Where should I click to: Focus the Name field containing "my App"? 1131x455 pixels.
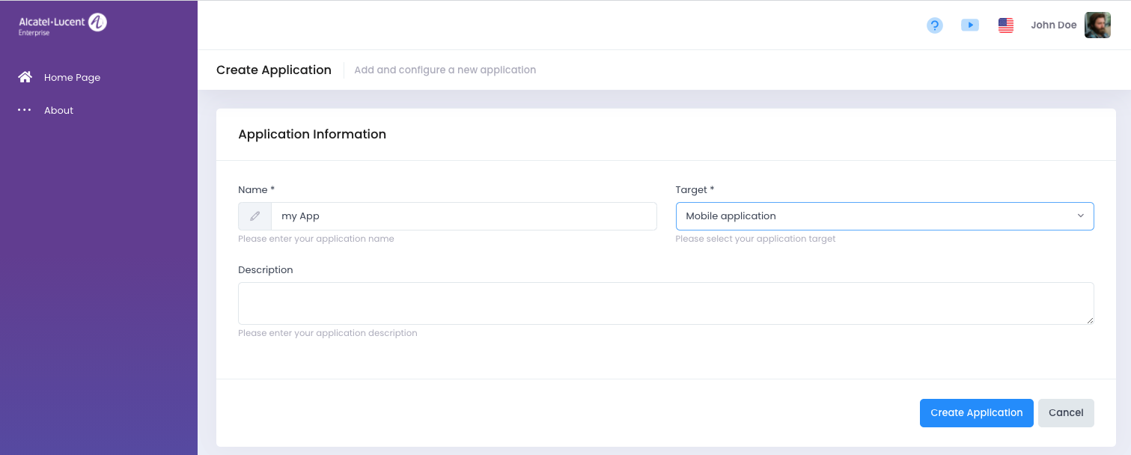463,216
